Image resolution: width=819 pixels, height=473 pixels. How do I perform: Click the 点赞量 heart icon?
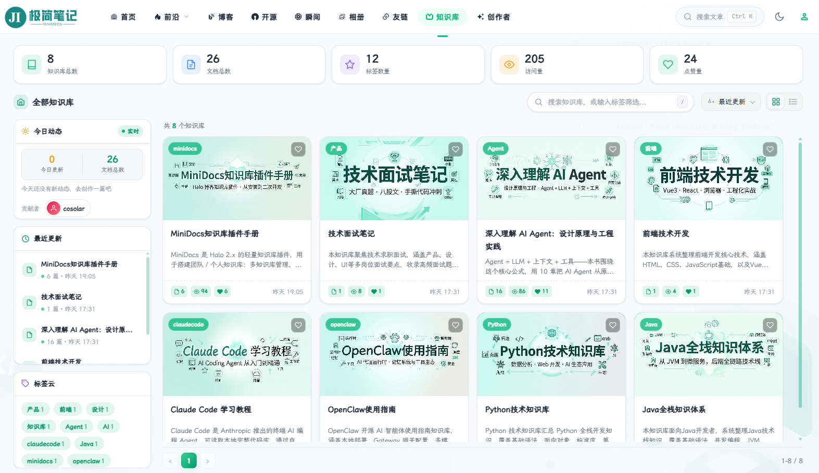[668, 65]
